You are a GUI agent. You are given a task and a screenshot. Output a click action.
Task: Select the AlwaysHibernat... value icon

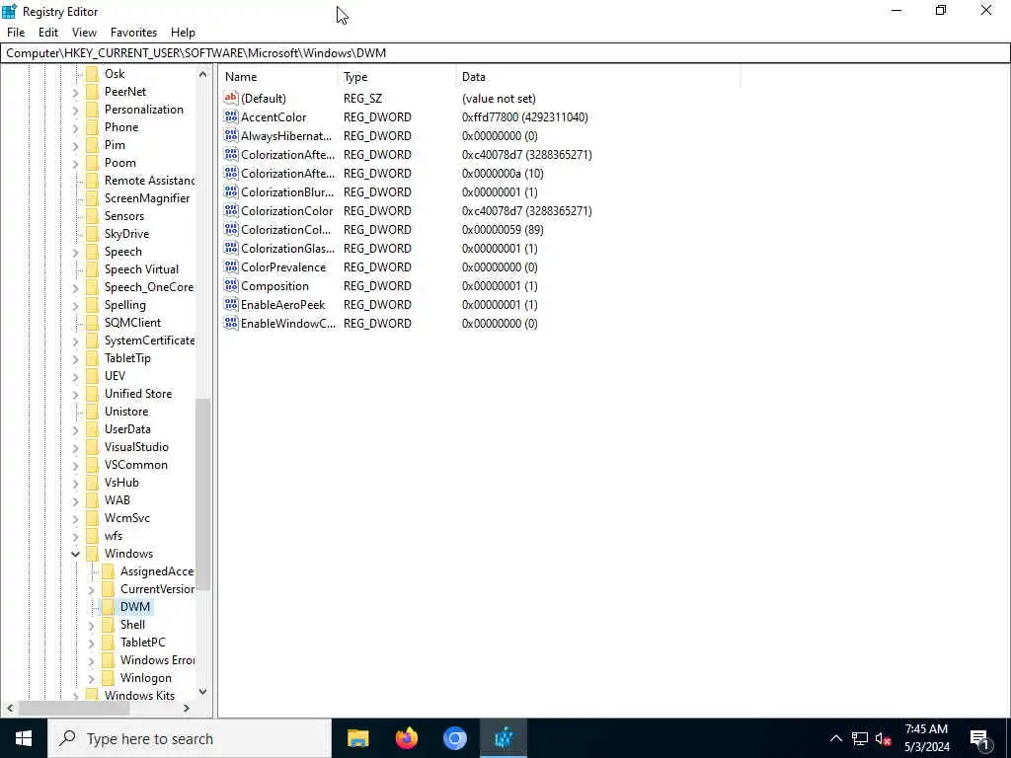(x=231, y=136)
